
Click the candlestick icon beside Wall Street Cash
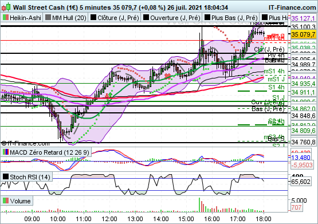pos(6,7)
